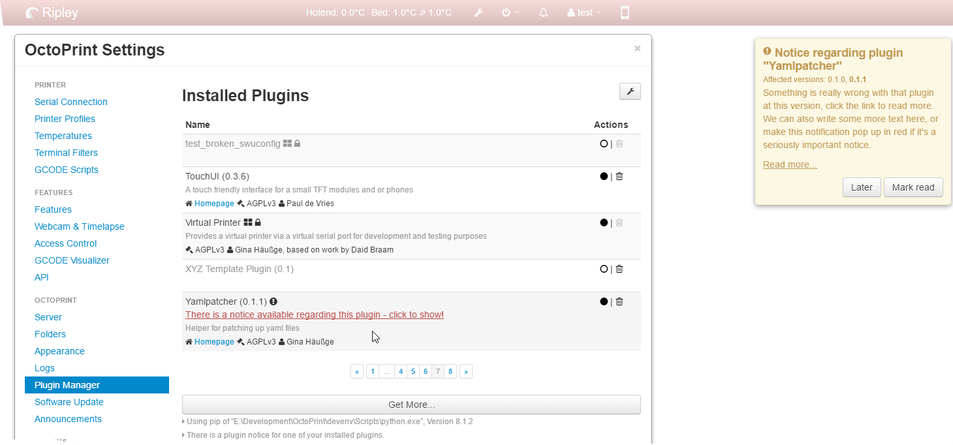Open Software Update settings
This screenshot has height=445, width=953.
click(x=69, y=402)
